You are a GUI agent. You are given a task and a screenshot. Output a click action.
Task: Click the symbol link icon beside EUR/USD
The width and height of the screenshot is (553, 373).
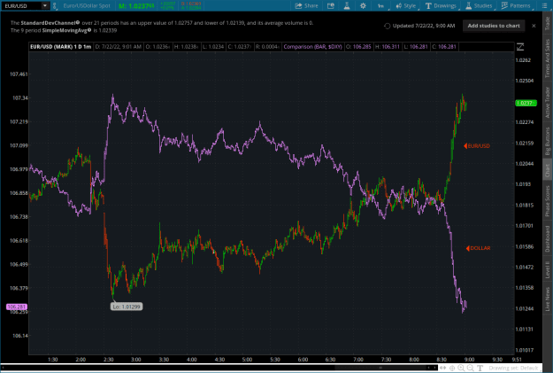pos(55,5)
